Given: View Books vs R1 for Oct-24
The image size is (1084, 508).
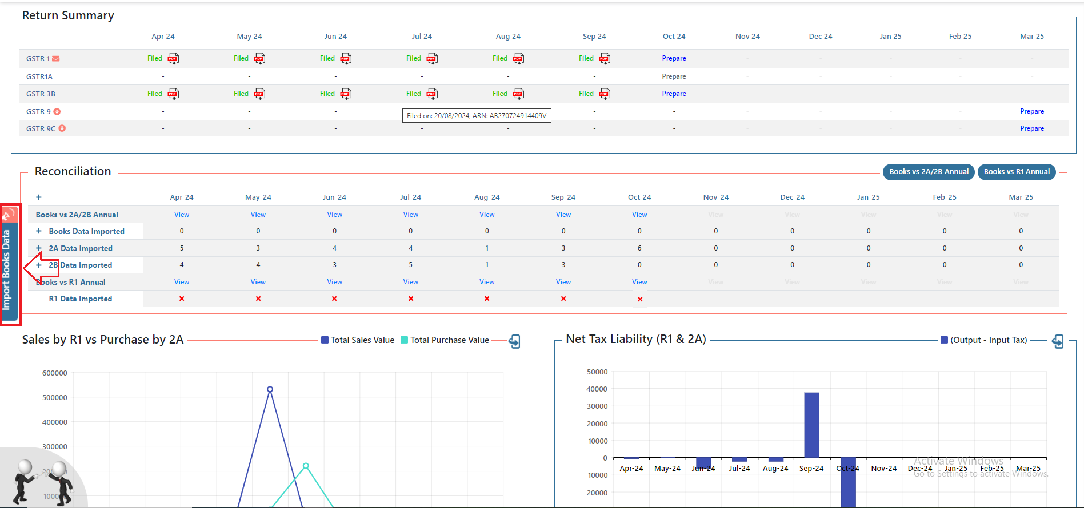Looking at the screenshot, I should (639, 282).
